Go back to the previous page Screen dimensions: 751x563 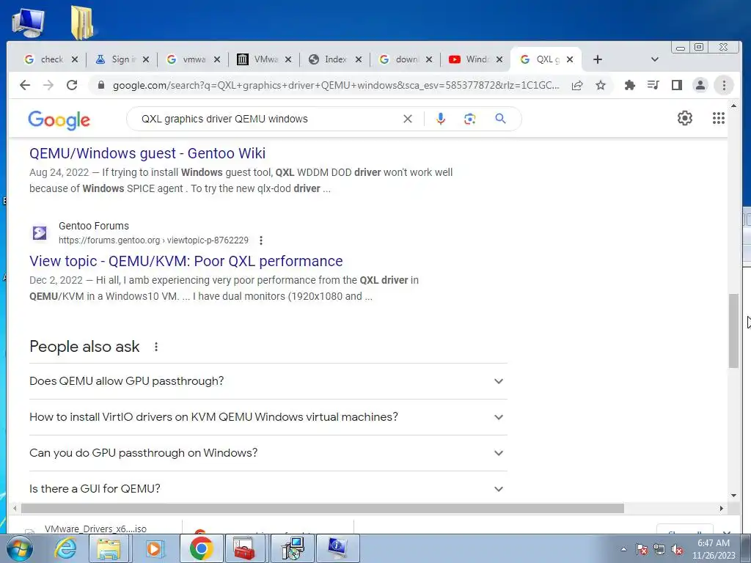(25, 85)
